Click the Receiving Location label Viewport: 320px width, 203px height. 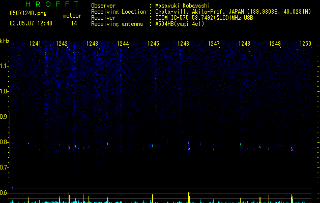119,12
